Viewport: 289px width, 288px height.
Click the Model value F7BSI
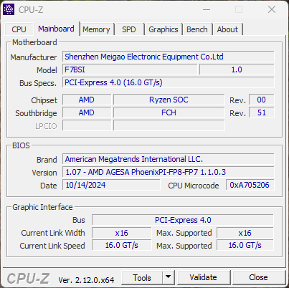pos(130,69)
